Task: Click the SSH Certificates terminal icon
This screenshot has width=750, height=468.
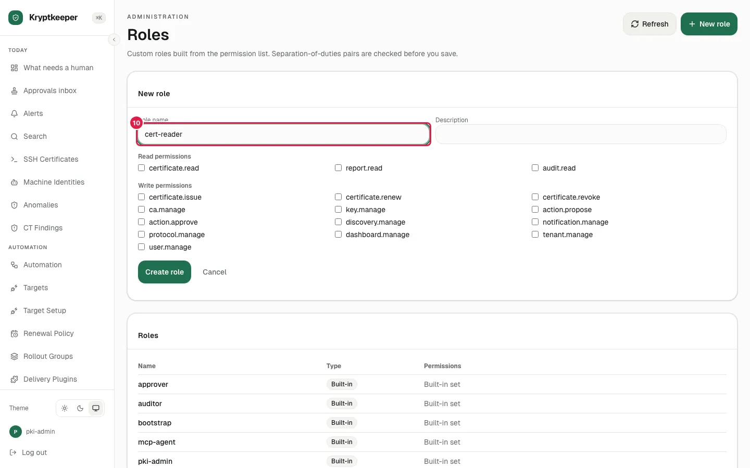Action: [x=14, y=160]
